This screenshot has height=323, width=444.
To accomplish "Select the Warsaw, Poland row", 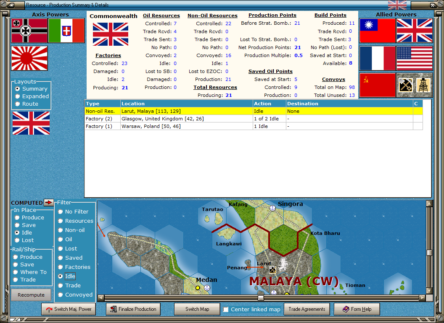I will [254, 126].
